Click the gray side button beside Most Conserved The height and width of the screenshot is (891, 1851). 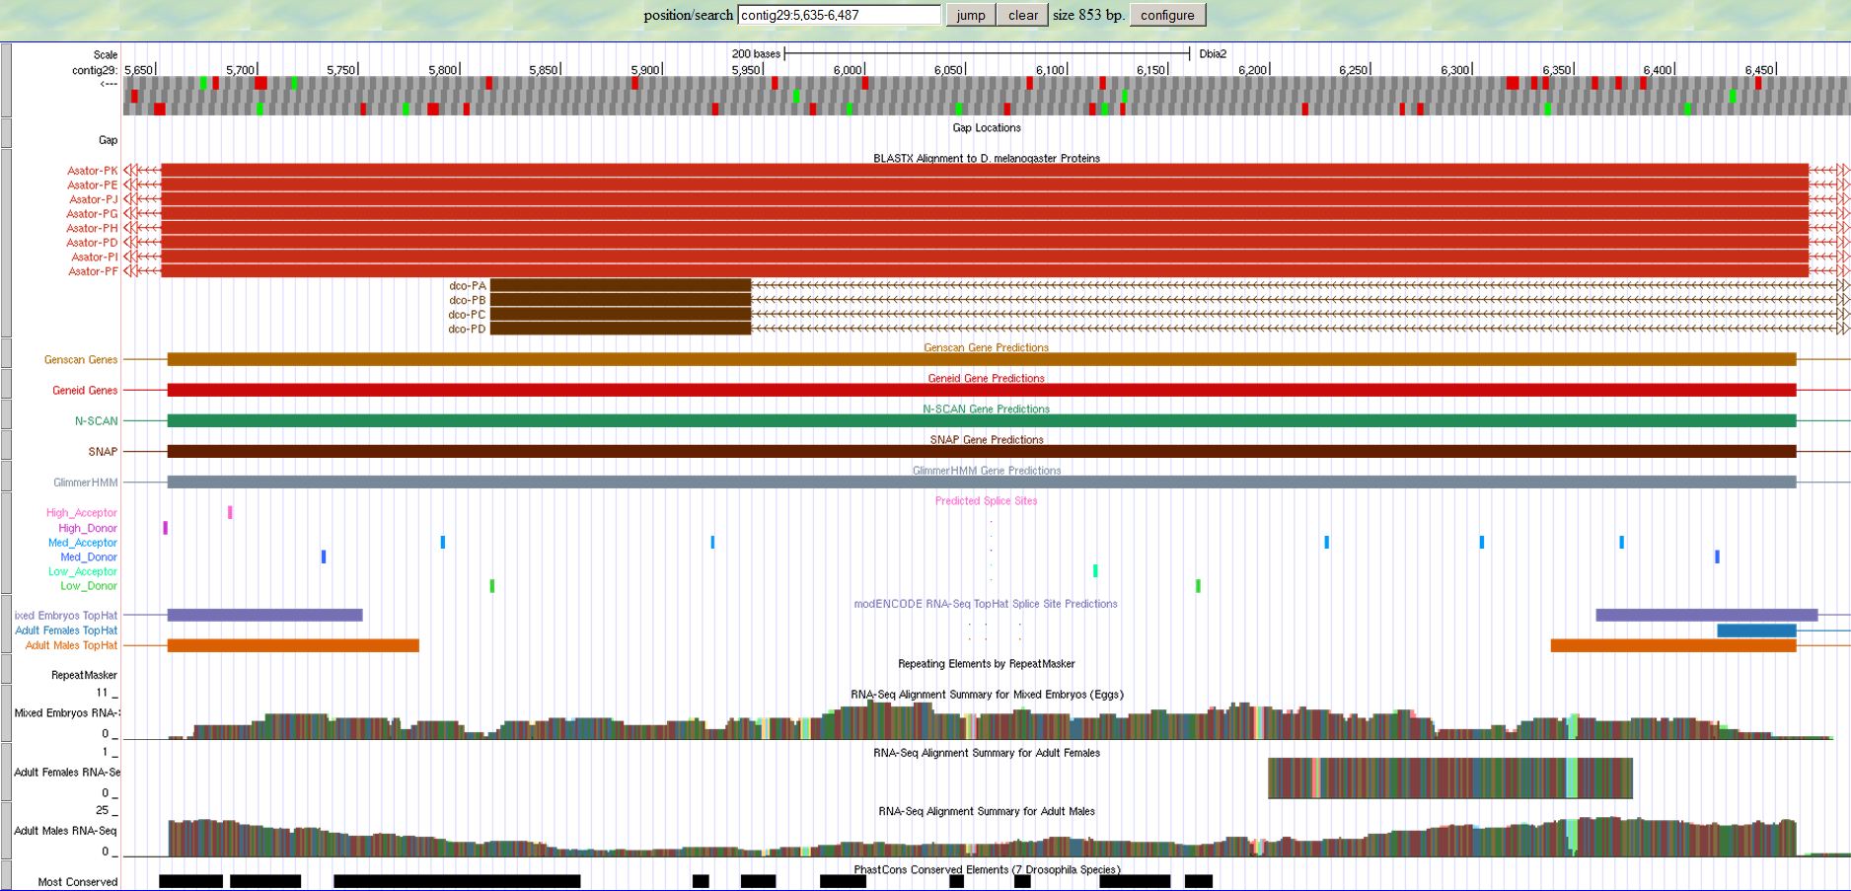6,875
